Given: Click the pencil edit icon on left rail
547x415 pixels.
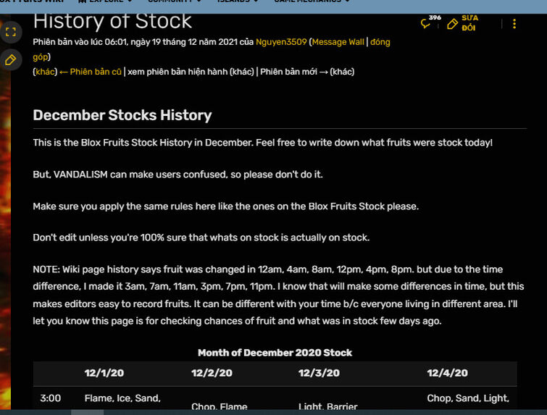Looking at the screenshot, I should point(11,59).
